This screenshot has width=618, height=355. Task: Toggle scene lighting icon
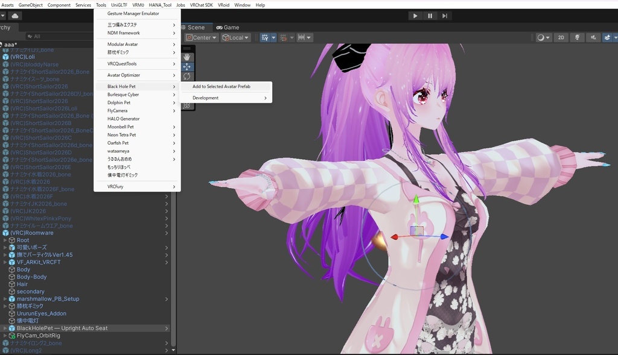[x=577, y=37]
